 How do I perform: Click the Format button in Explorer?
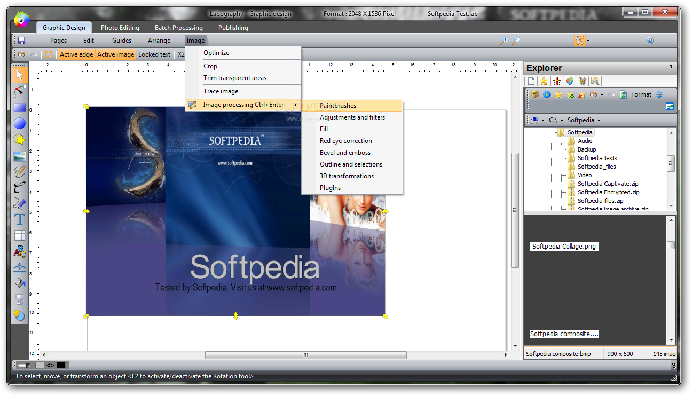coord(641,94)
